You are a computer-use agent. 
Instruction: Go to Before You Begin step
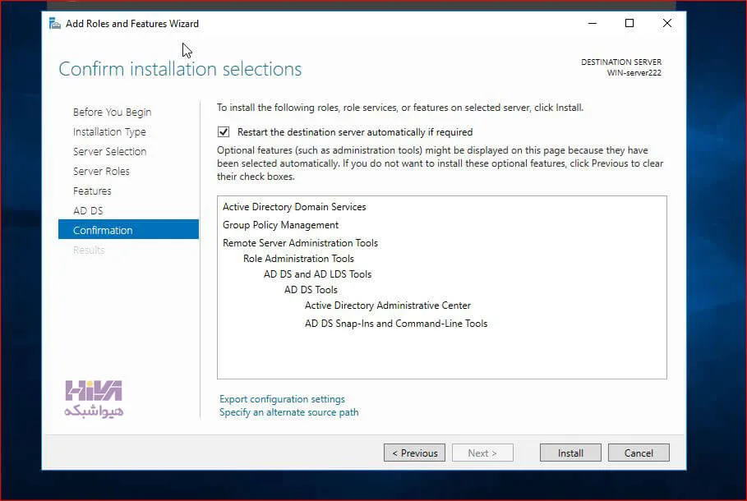pyautogui.click(x=112, y=112)
